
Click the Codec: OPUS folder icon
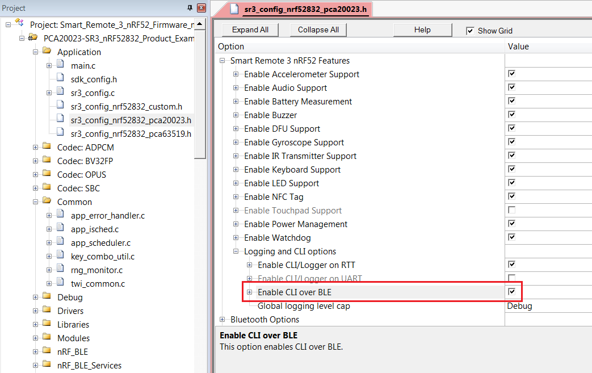pyautogui.click(x=47, y=173)
